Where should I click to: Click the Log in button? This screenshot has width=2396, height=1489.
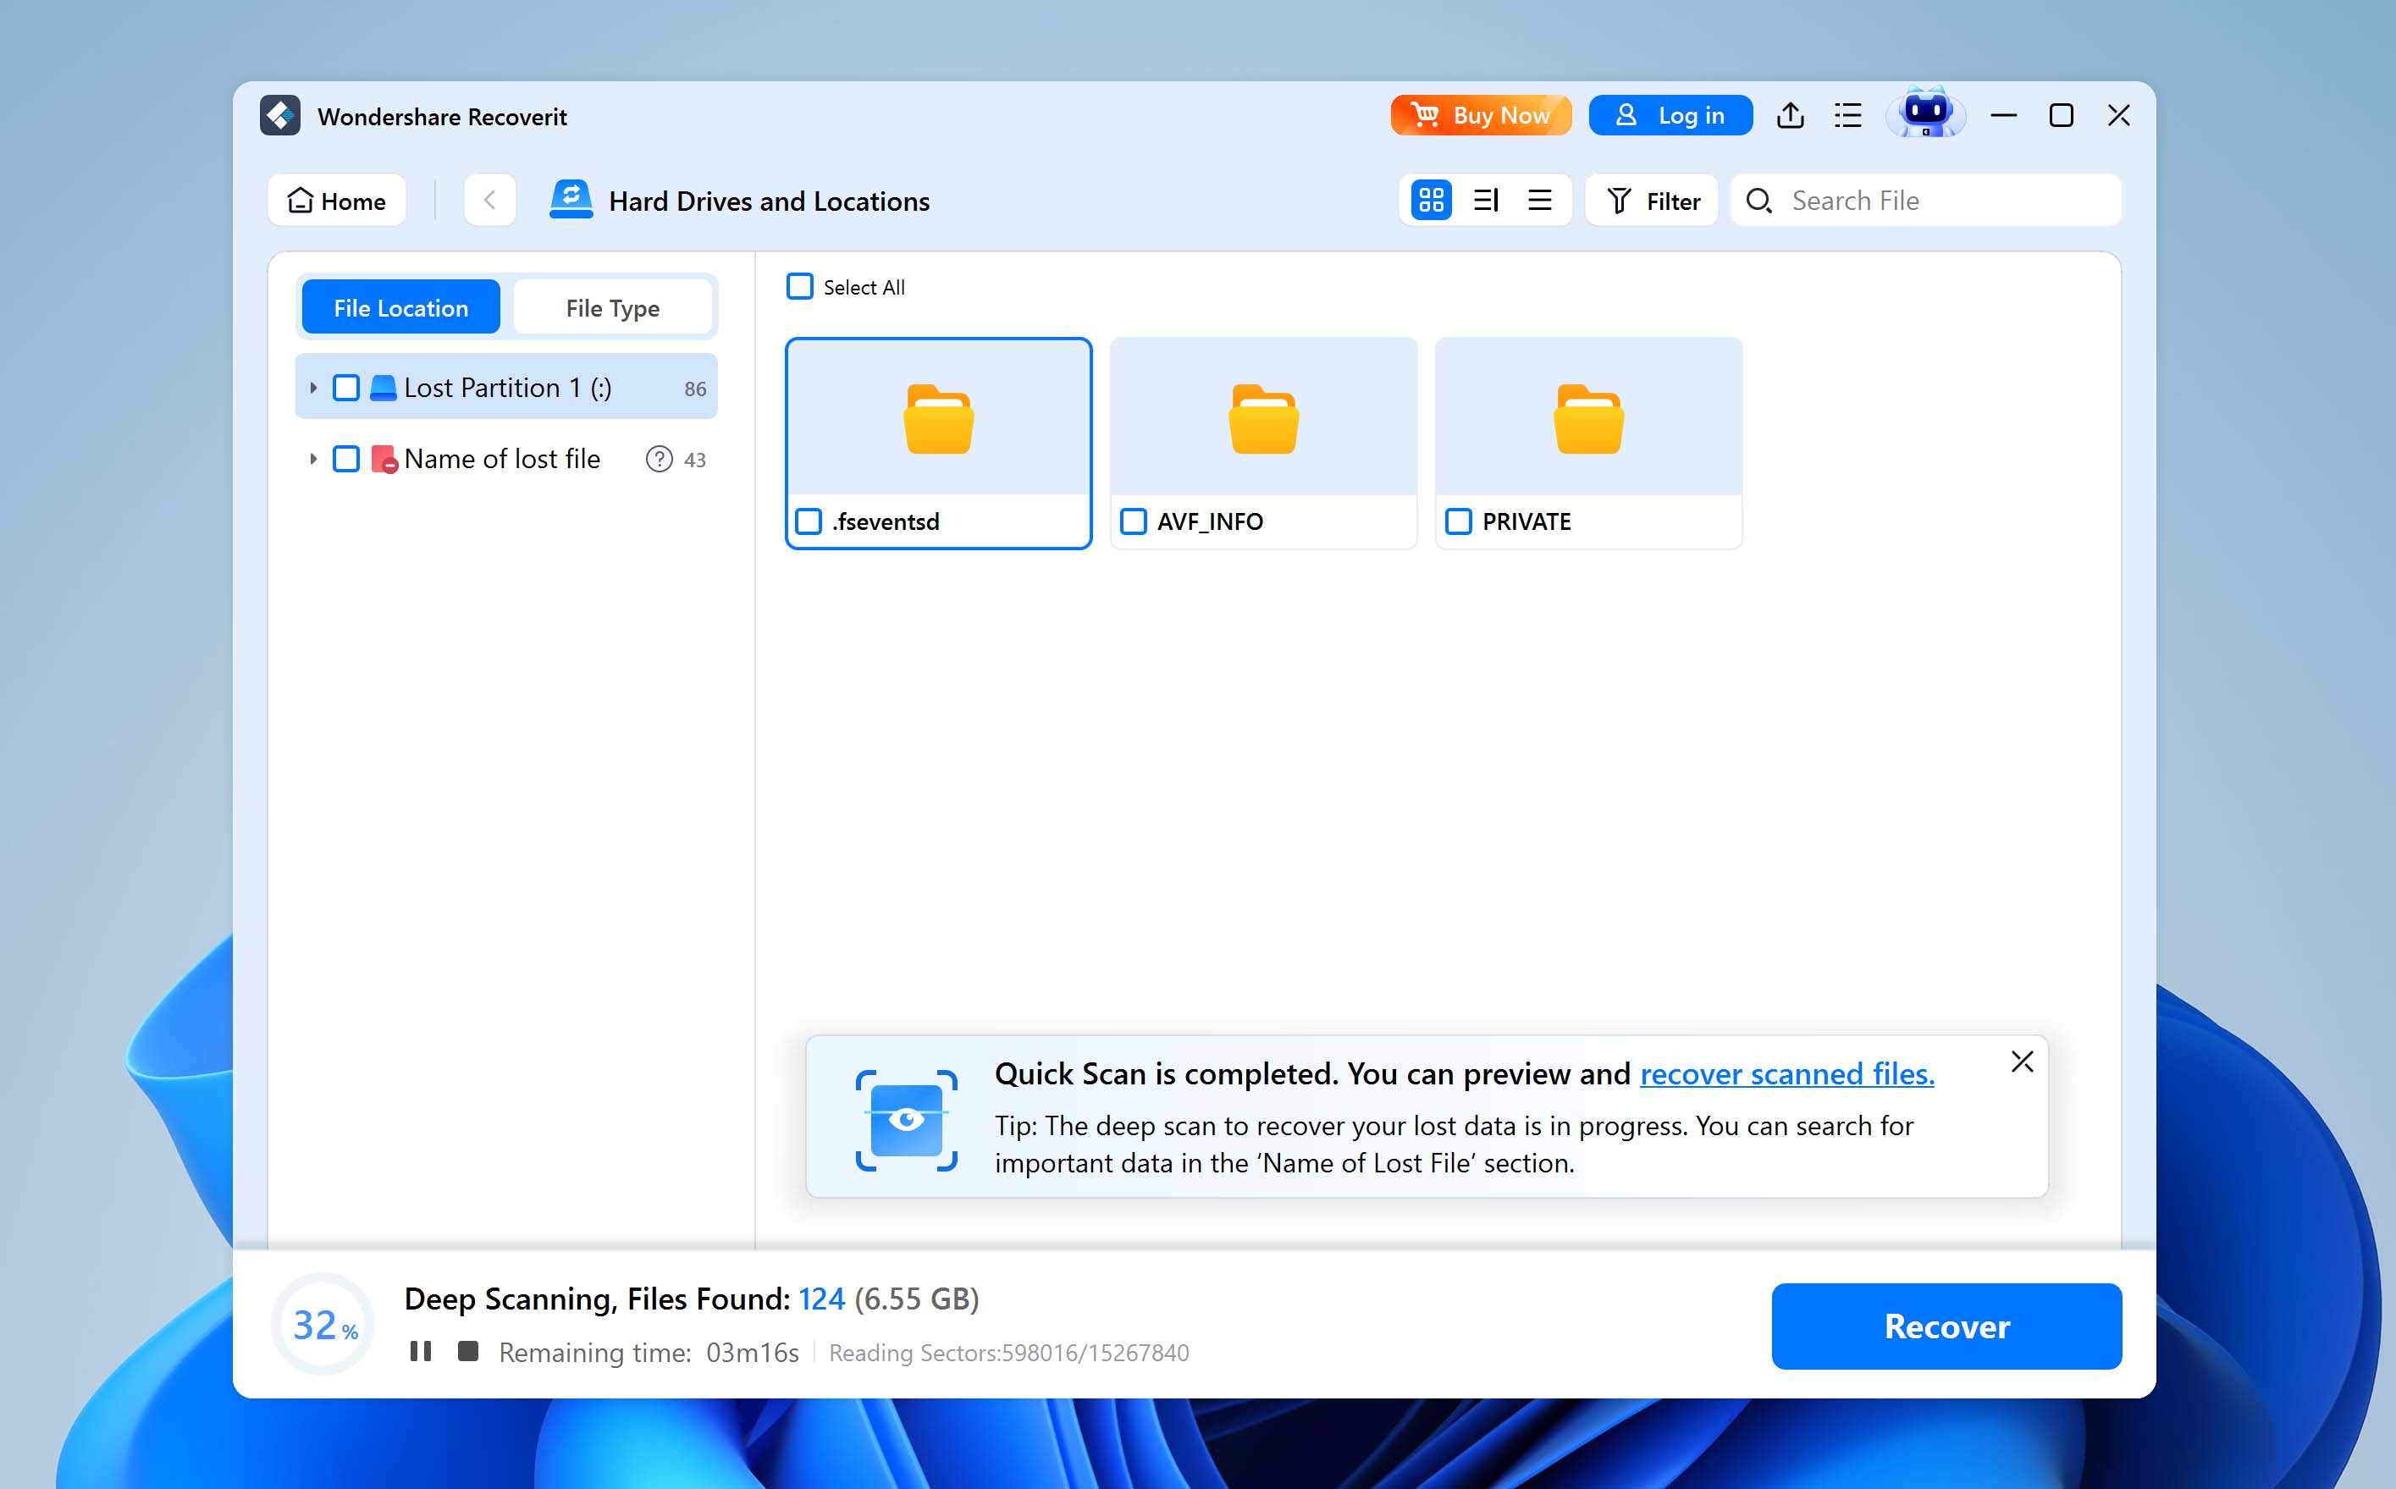tap(1671, 115)
